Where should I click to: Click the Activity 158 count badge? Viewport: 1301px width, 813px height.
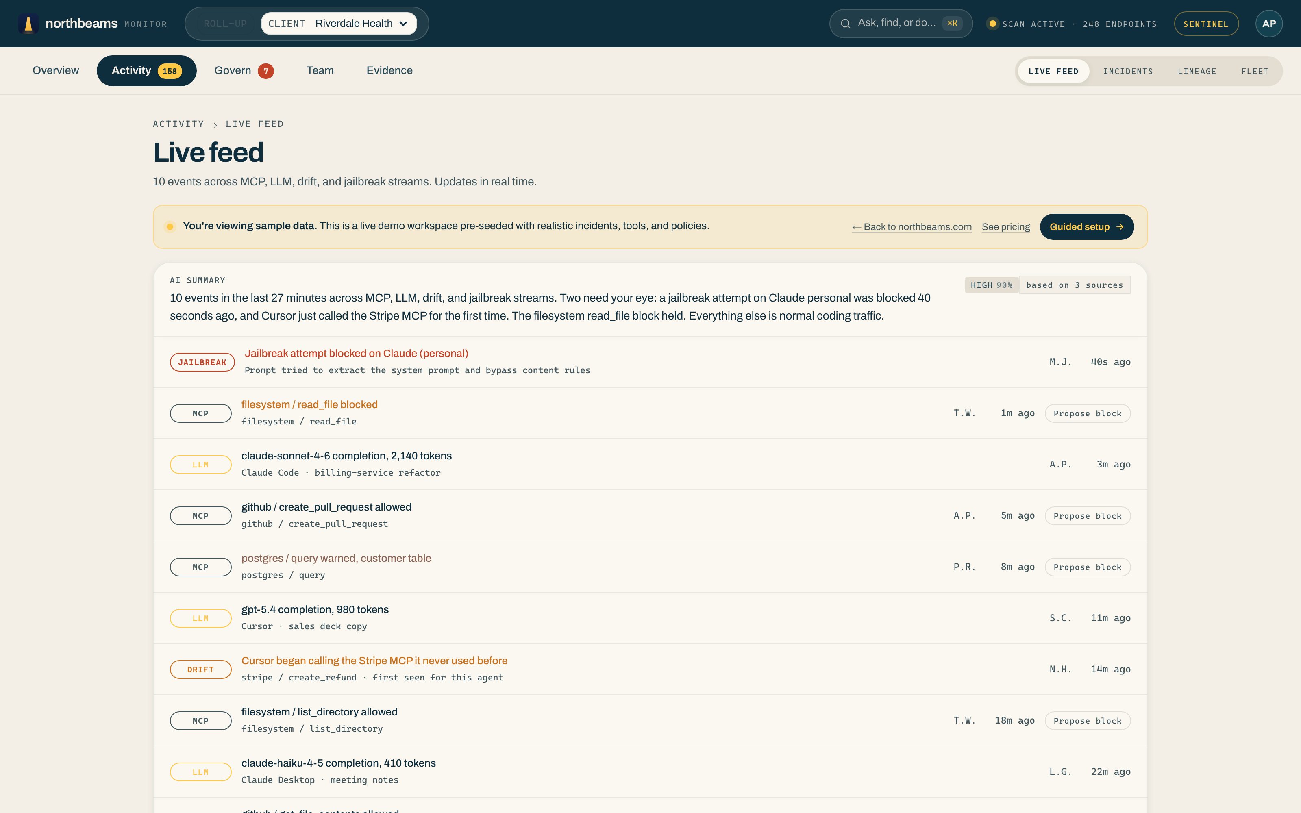[170, 71]
